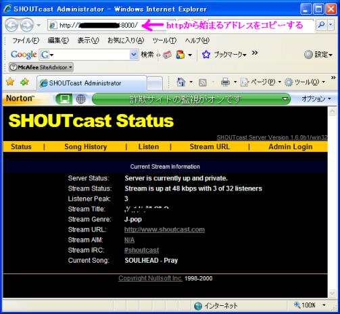Image resolution: width=340 pixels, height=314 pixels.
Task: Open the Google toolbar 設定 menu
Action: 318,55
